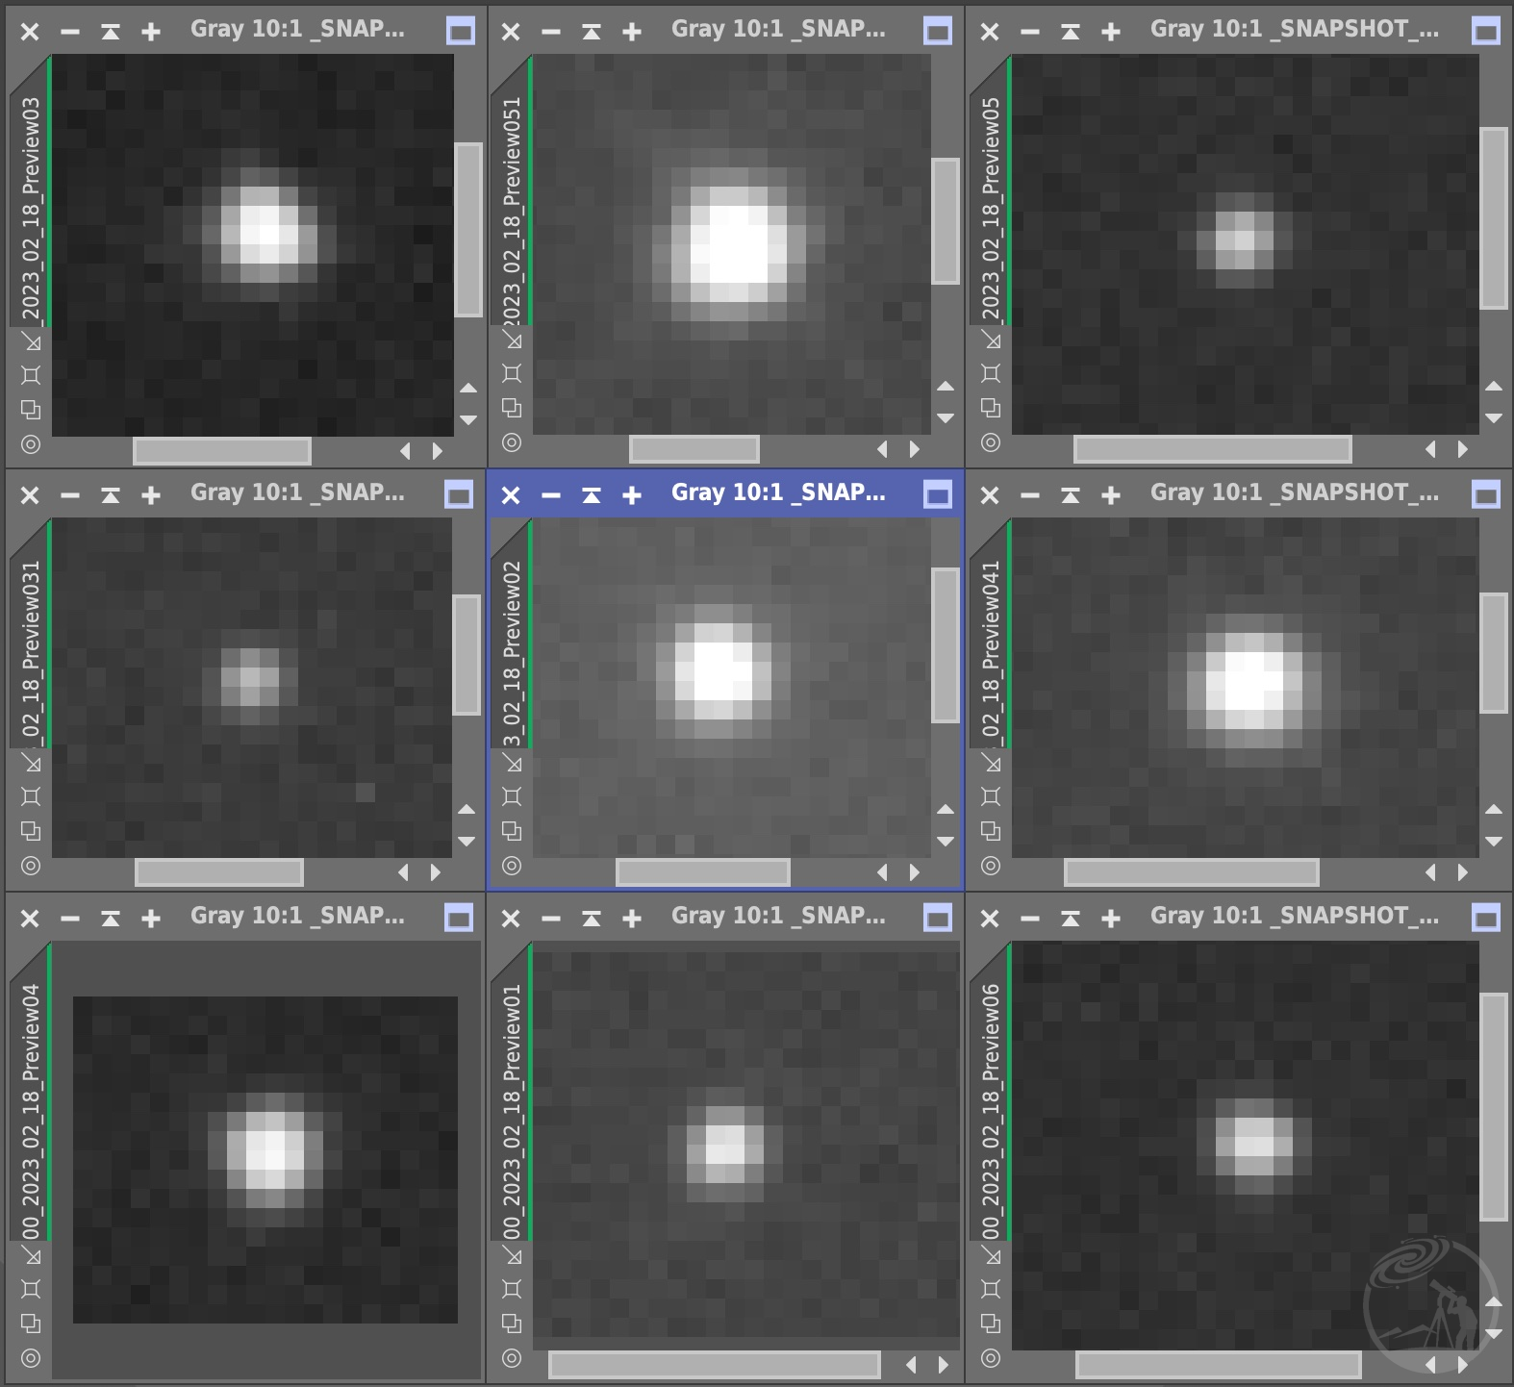The height and width of the screenshot is (1387, 1514).
Task: Click the scroll-up arrow in the Preview03 window
Action: 468,388
